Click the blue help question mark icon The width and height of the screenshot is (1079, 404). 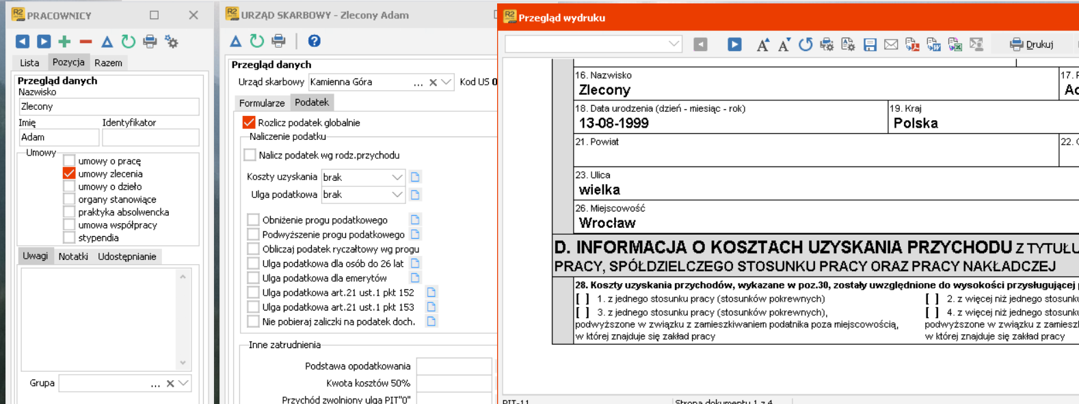click(314, 41)
